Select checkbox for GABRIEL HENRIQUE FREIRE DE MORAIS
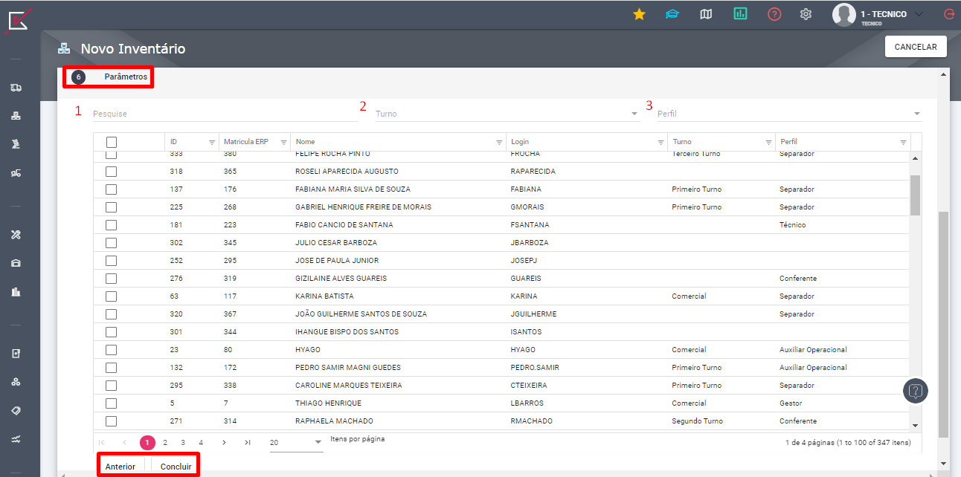The image size is (961, 477). (111, 207)
